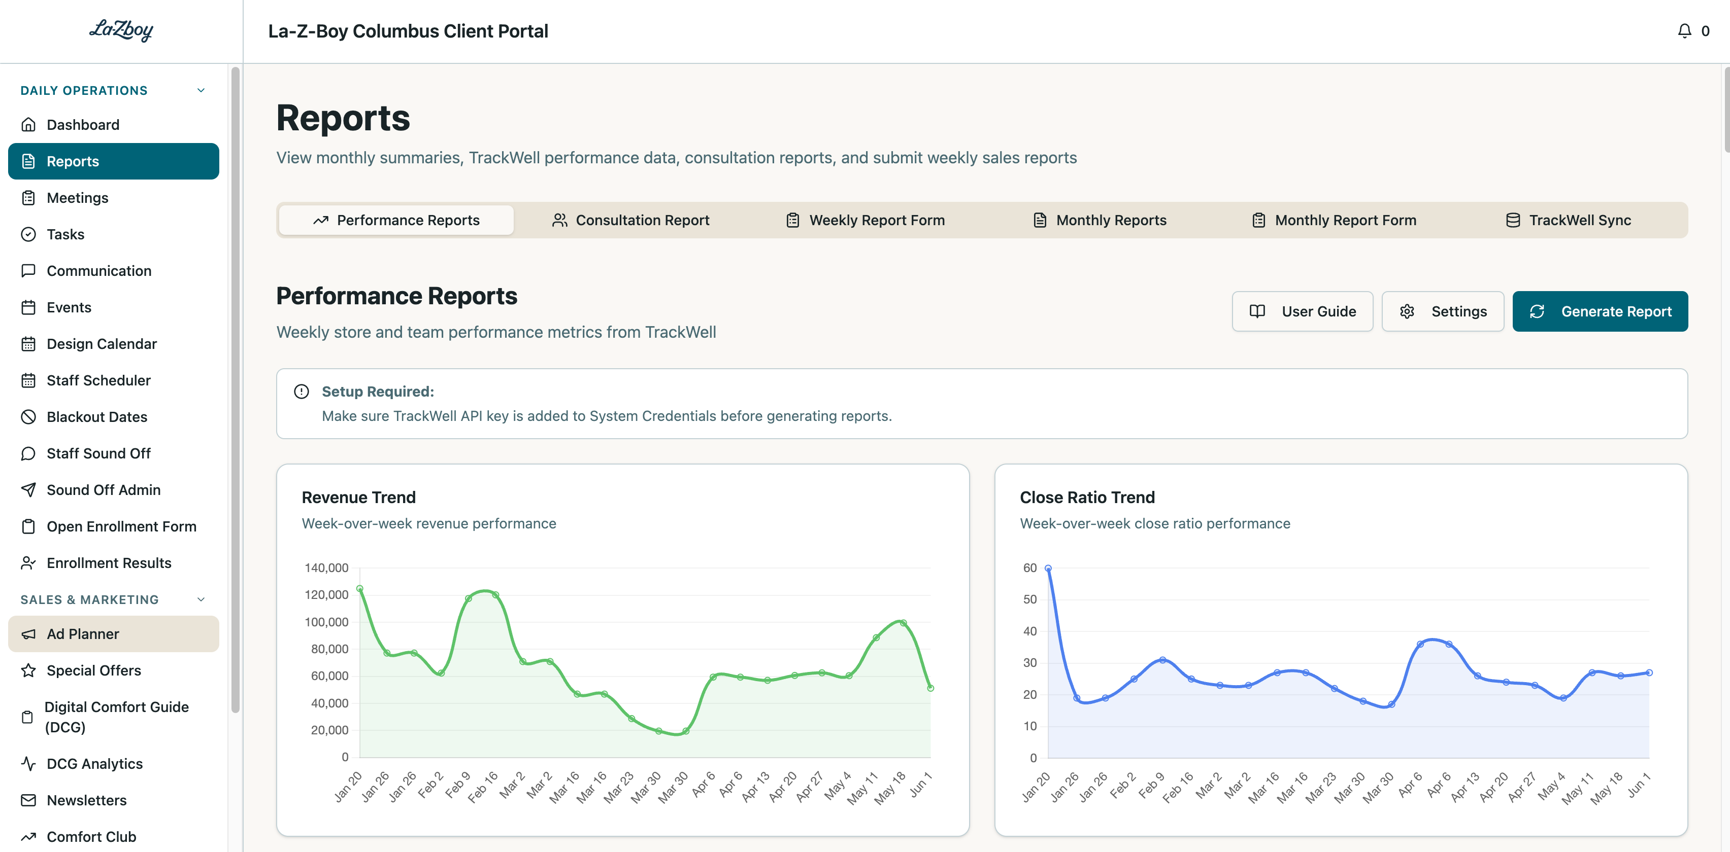Screen dimensions: 1730x852
Task: Click the 140,000 axis label on Revenue chart
Action: [326, 567]
